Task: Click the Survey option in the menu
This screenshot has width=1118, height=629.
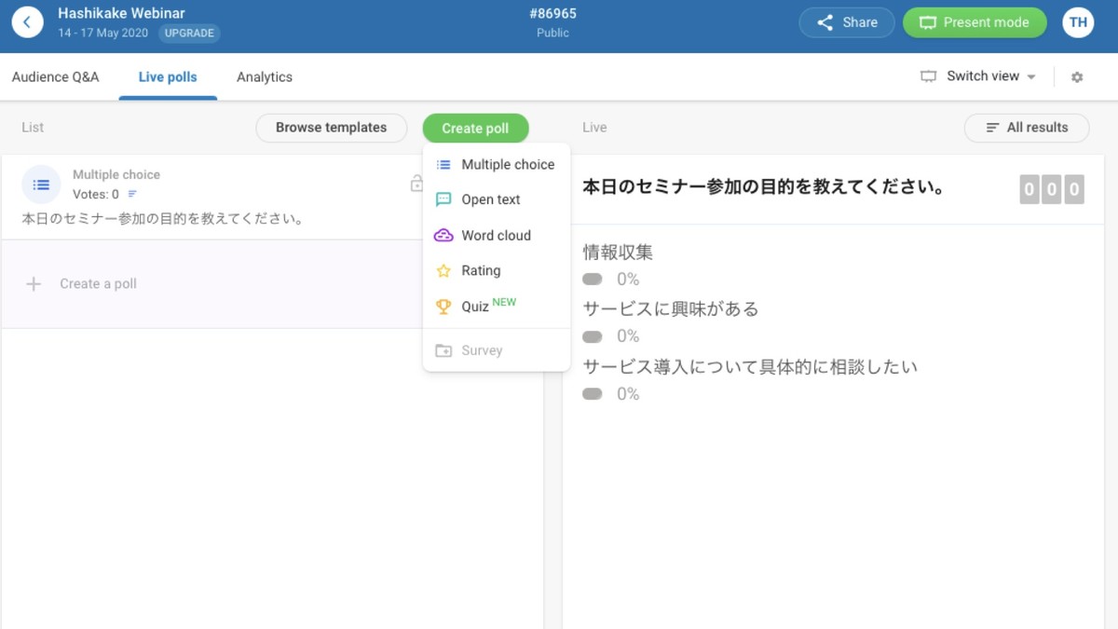Action: tap(482, 351)
